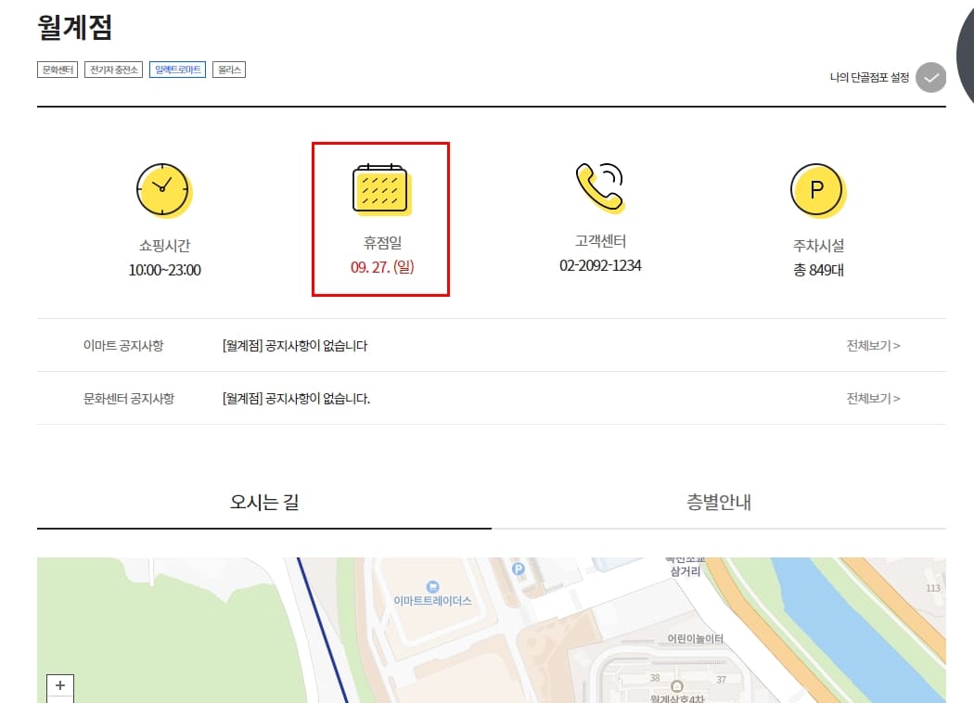Zoom in the map with plus button
974x703 pixels.
60,685
